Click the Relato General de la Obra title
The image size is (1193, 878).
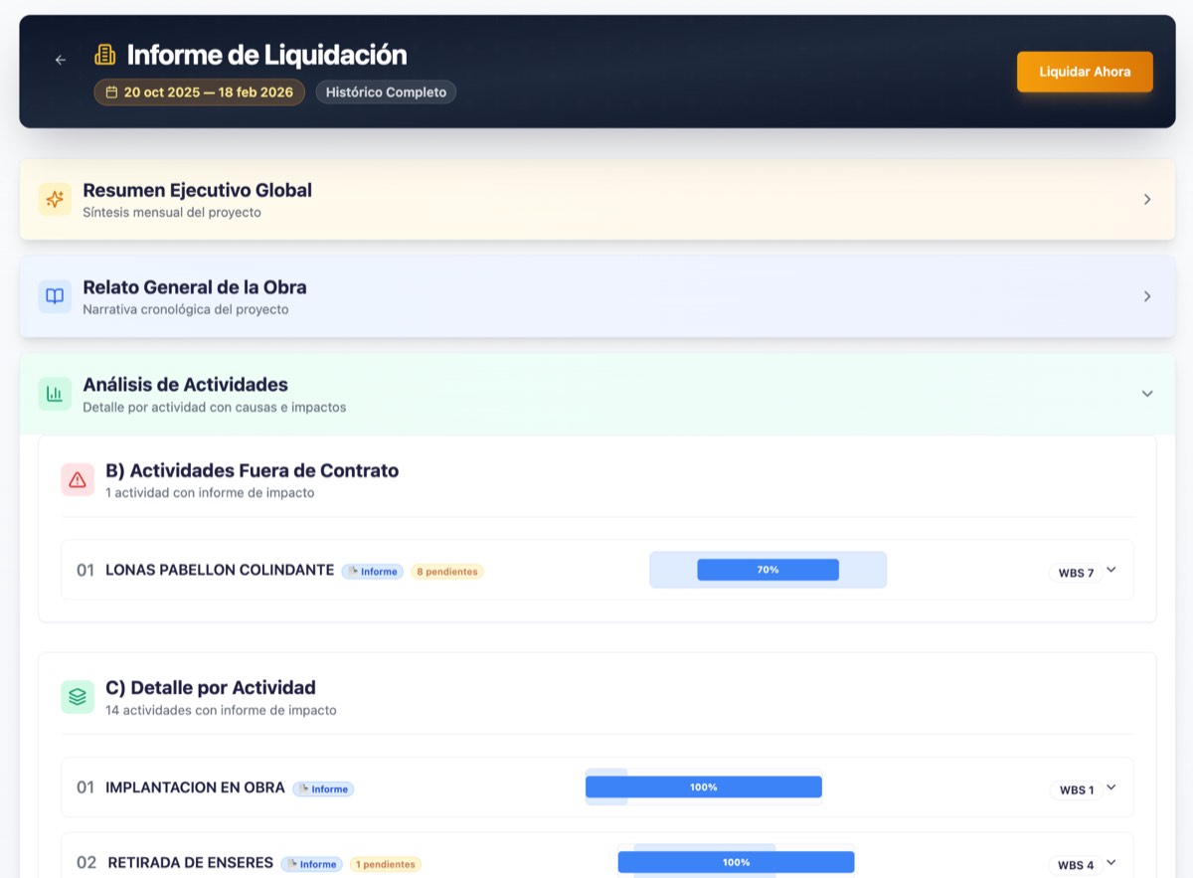pyautogui.click(x=195, y=287)
